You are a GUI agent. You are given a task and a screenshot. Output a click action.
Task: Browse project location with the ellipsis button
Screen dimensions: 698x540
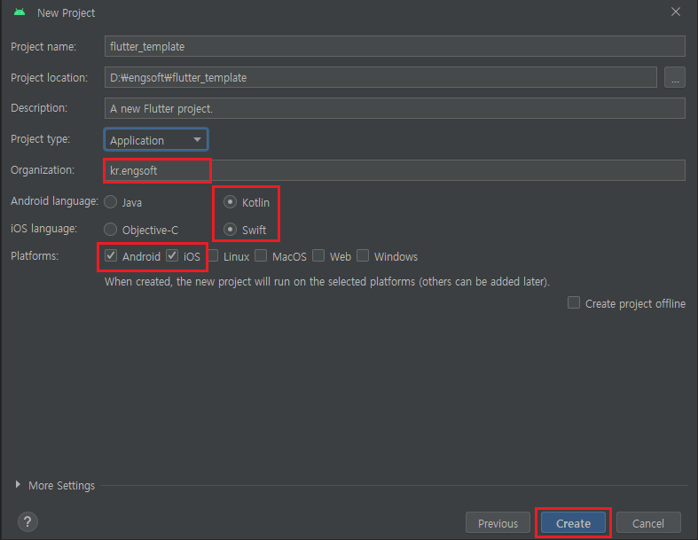675,77
